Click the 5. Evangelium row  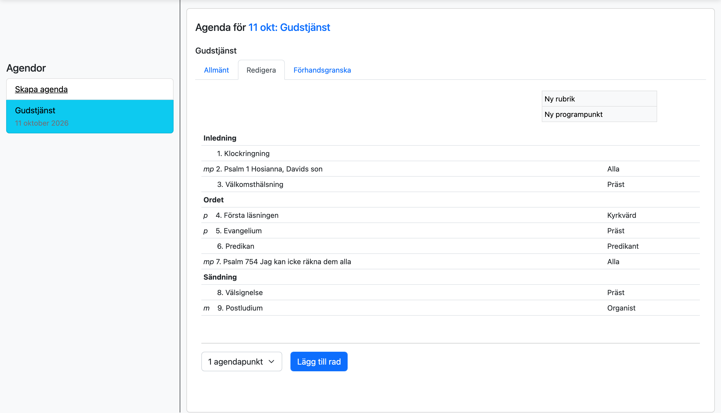point(450,231)
